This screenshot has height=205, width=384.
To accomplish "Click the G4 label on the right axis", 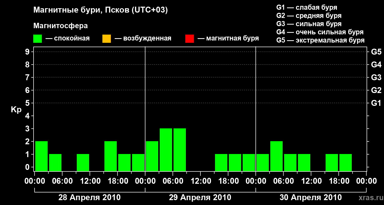I will tap(376, 65).
